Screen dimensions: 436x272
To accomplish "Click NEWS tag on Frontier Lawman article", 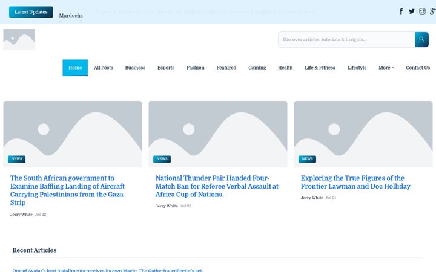I will coord(307,159).
